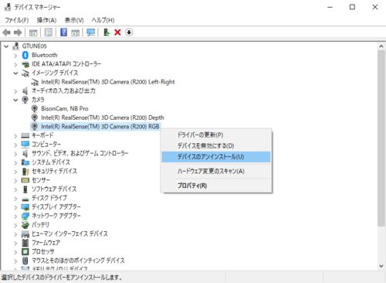The width and height of the screenshot is (386, 283).
Task: Click the ネットワーク アダプター icon
Action: (x=25, y=216)
